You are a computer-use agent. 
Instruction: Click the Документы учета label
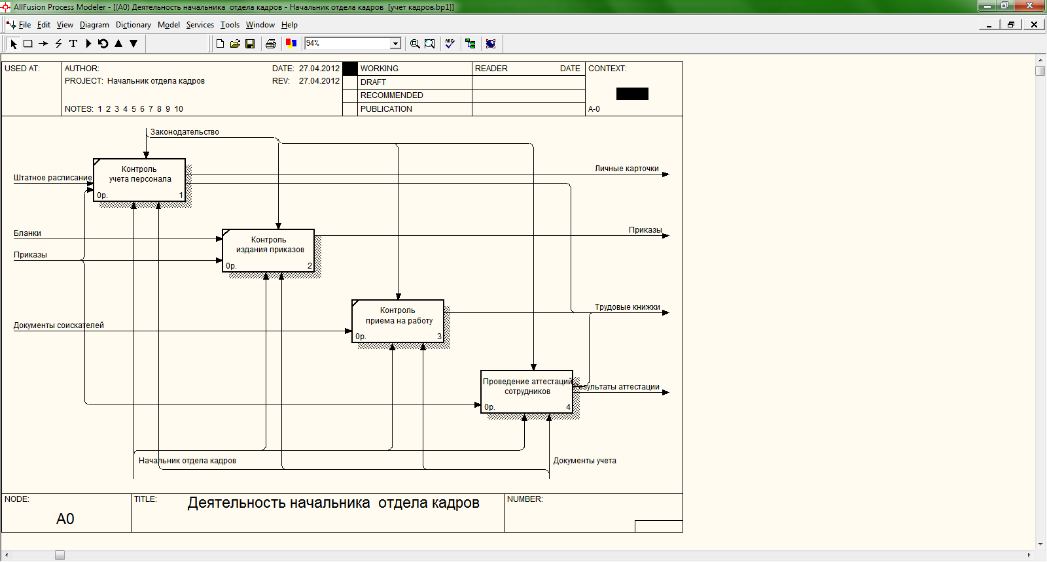585,461
